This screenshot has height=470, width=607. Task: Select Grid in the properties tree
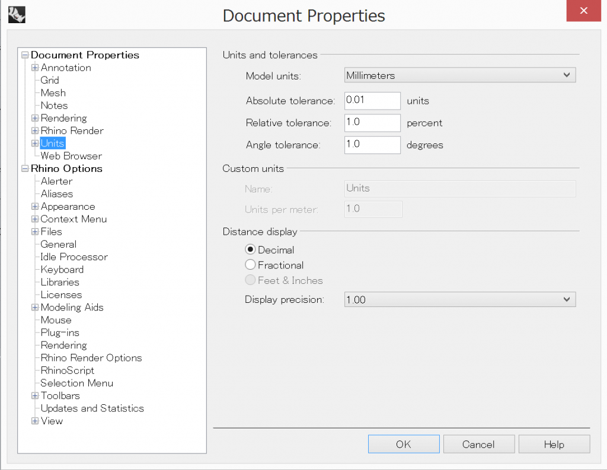tap(50, 80)
